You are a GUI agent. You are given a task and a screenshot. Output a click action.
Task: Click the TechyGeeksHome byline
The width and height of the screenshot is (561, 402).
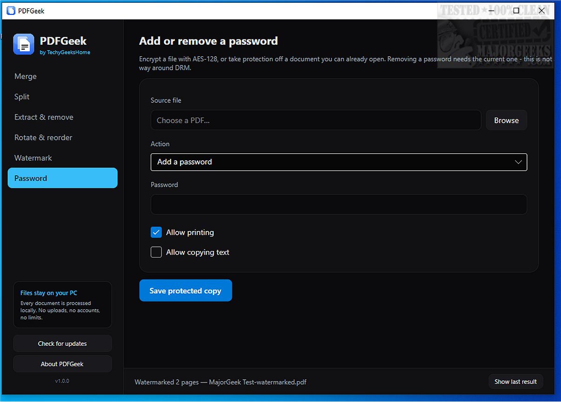tap(65, 53)
